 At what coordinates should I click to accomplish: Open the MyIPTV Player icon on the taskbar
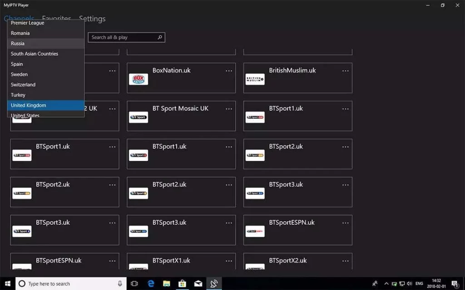[214, 283]
